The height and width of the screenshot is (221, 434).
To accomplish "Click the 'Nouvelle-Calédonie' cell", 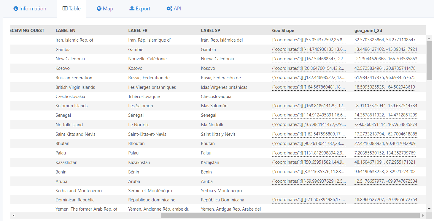I will (147, 59).
